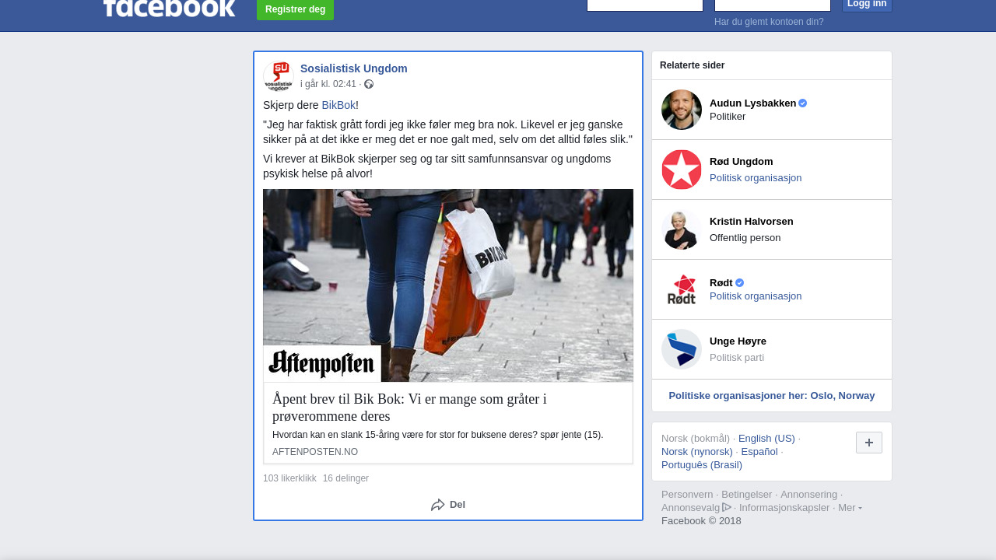Focus the email login input field
Screen dimensions: 996x560
[x=645, y=5]
